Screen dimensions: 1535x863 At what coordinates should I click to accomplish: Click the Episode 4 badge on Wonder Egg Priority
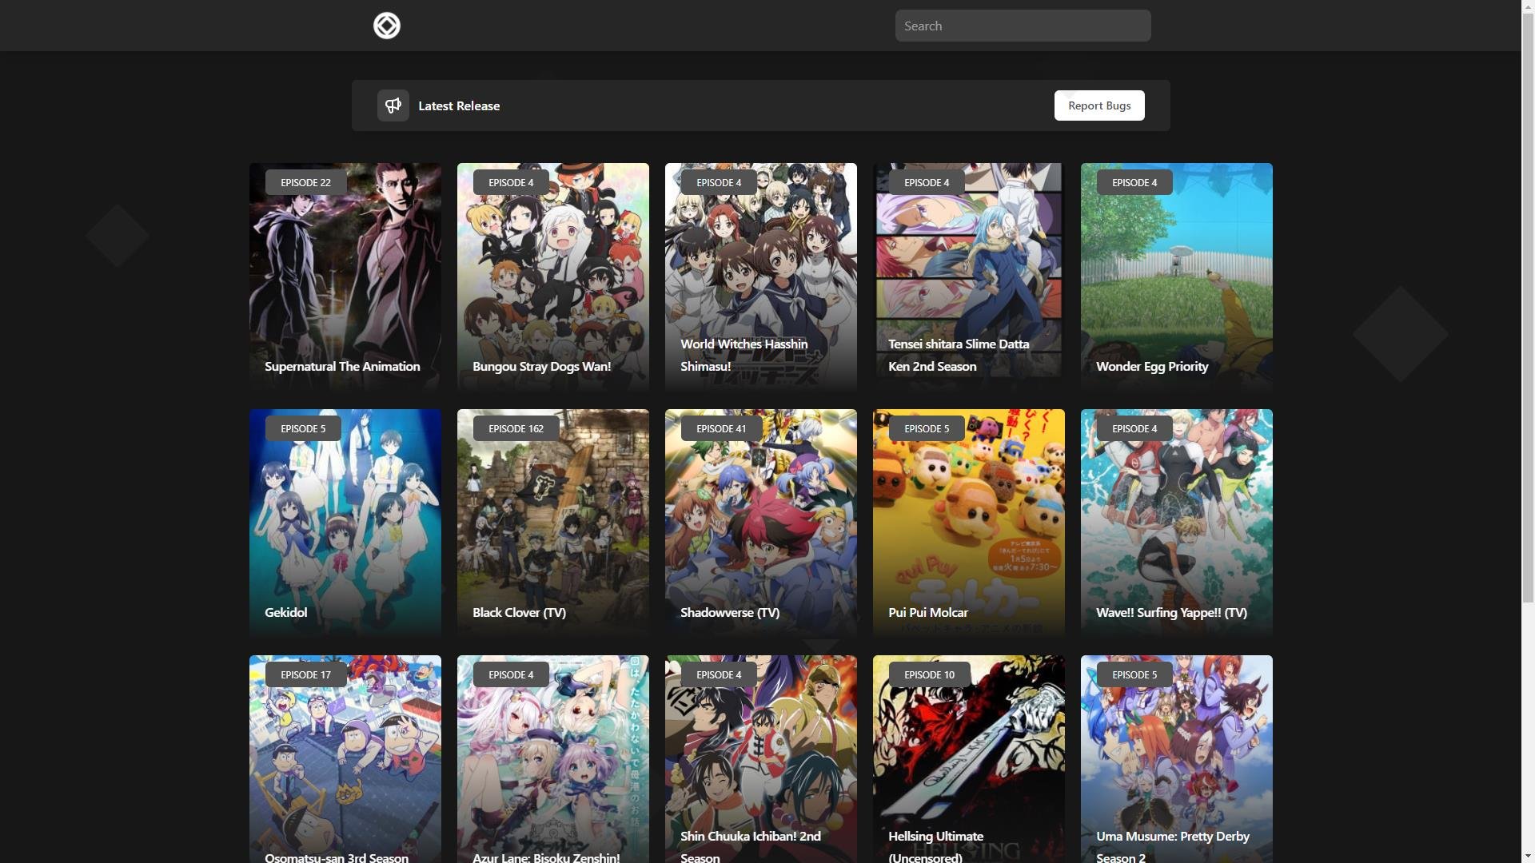(x=1134, y=182)
